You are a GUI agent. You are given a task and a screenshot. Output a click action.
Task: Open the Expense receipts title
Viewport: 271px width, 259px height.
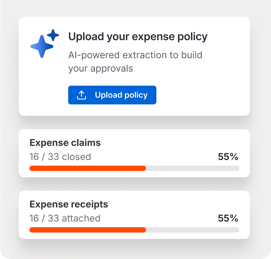coord(69,204)
